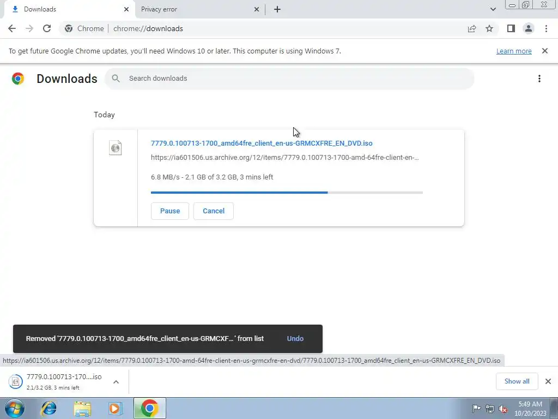
Task: Switch to the Privacy error tab
Action: point(199,9)
